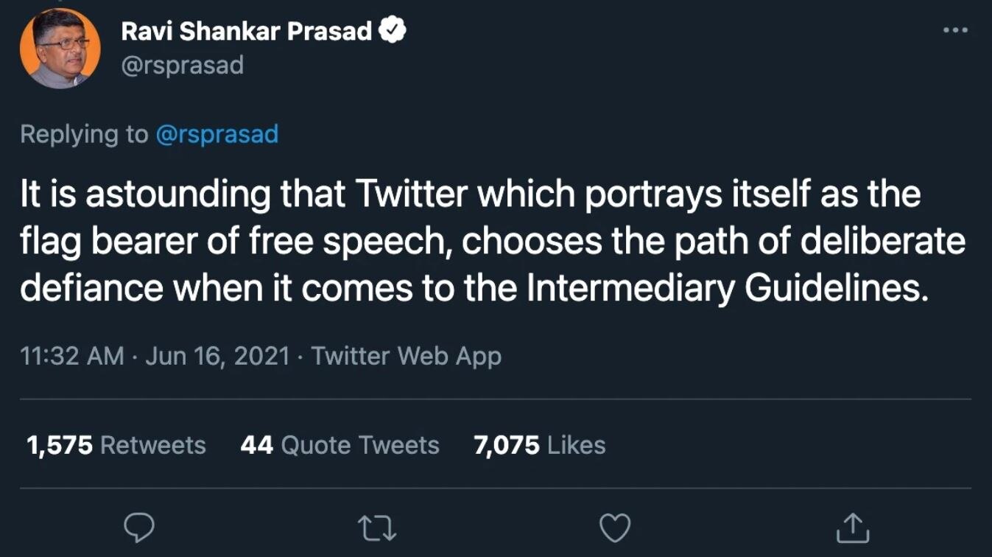This screenshot has height=557, width=992.
Task: Select the Twitter Web App source label
Action: (x=407, y=356)
